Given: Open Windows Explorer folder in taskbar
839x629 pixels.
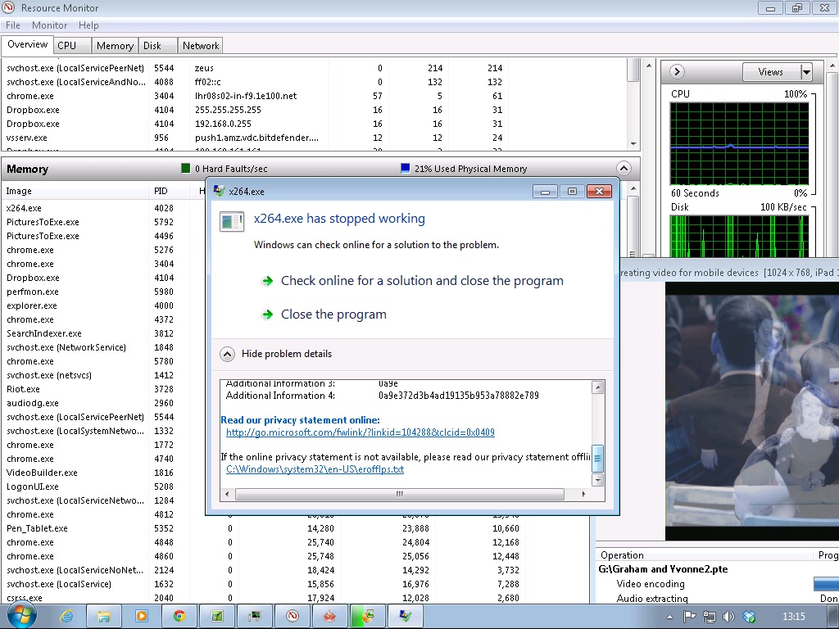Looking at the screenshot, I should click(104, 616).
